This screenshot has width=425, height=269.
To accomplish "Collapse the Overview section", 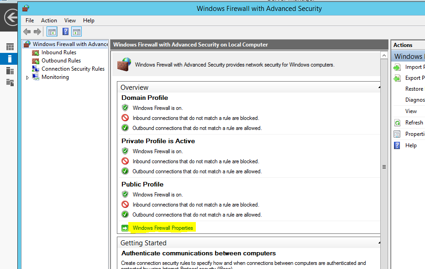I will 379,87.
